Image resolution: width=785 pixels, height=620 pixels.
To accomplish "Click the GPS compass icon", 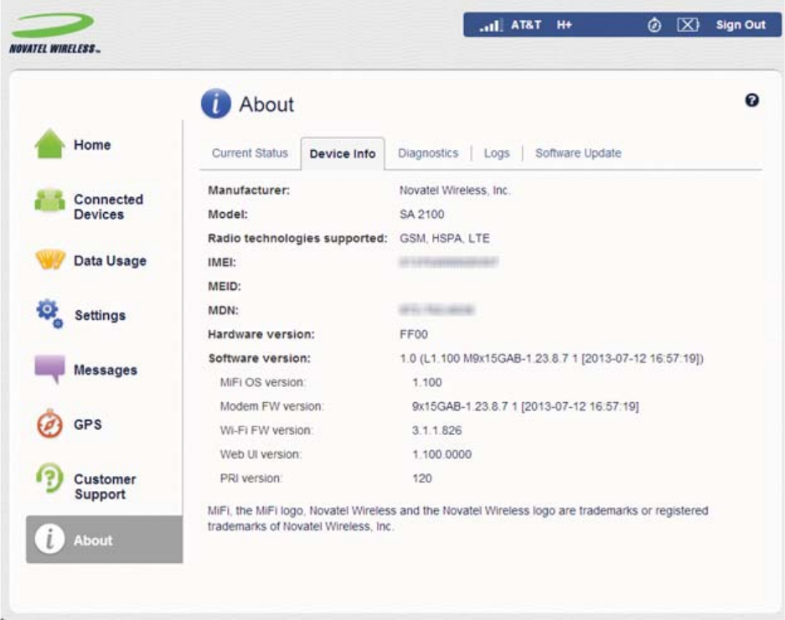I will click(x=49, y=424).
